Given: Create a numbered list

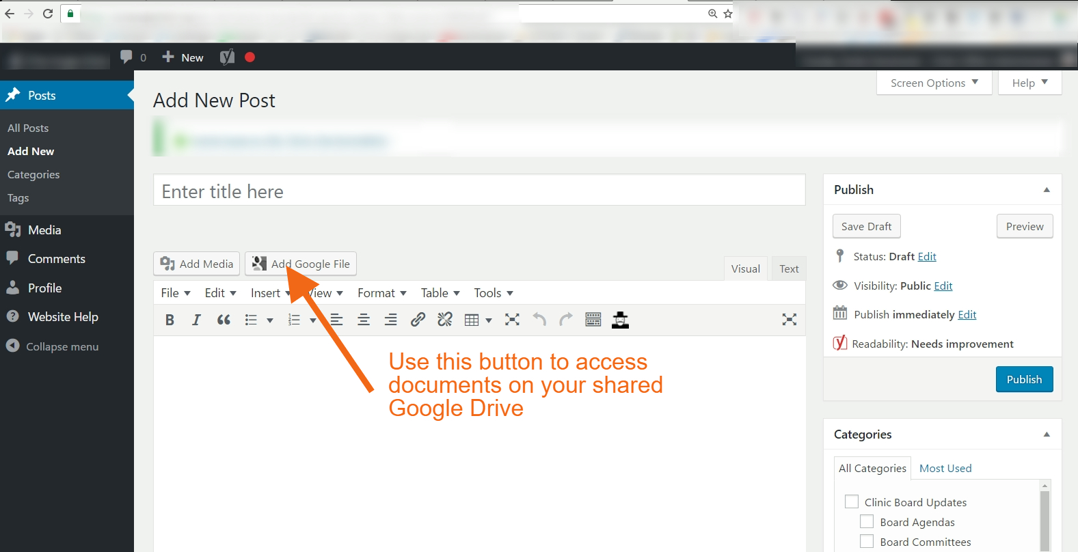Looking at the screenshot, I should 294,320.
